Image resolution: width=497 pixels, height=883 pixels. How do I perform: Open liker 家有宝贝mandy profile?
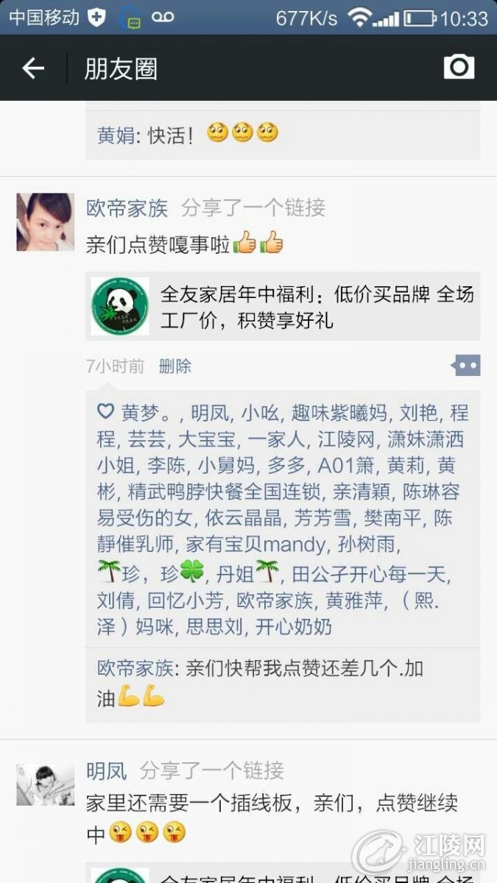[x=255, y=545]
